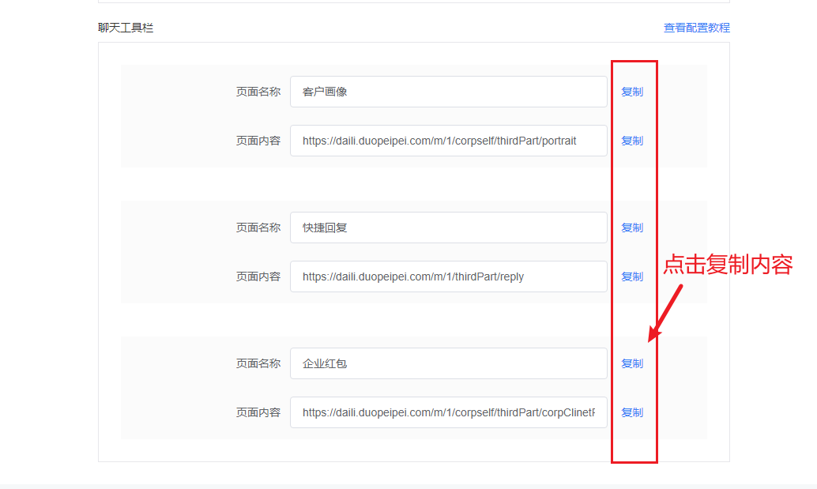Copy the 企业红包 page name

click(632, 363)
